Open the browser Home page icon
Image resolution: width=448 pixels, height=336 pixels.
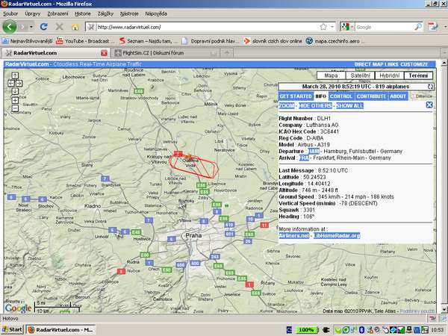click(x=75, y=27)
